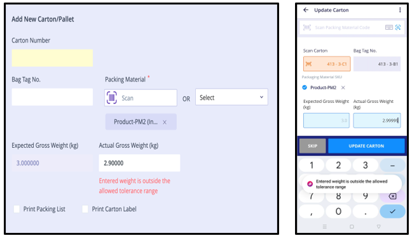The height and width of the screenshot is (238, 412).
Task: Tap the 0 key on the keypad
Action: (x=338, y=211)
